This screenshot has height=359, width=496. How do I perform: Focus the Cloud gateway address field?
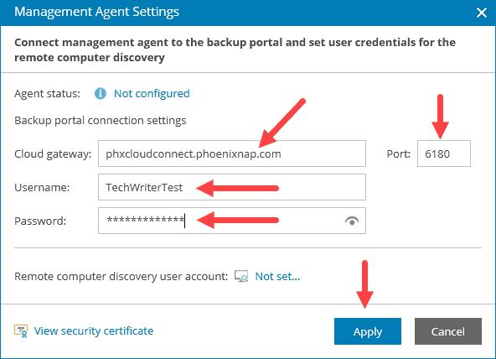point(232,153)
